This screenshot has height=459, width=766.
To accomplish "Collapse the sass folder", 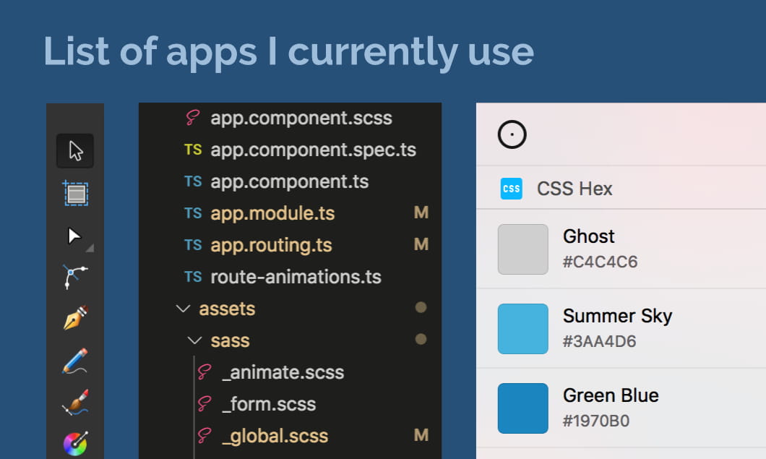I will pos(193,340).
